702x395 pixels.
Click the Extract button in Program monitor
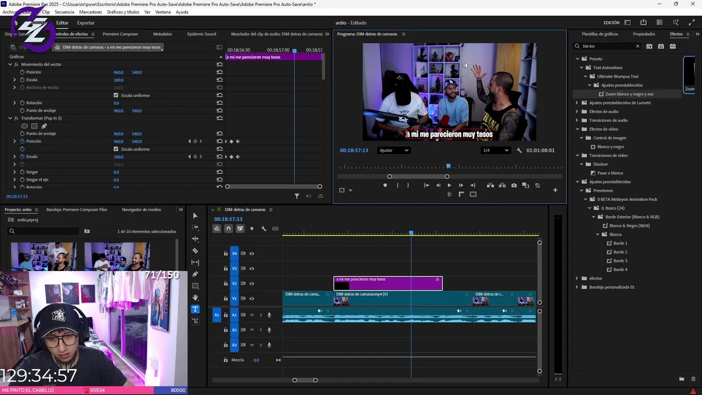pos(501,185)
